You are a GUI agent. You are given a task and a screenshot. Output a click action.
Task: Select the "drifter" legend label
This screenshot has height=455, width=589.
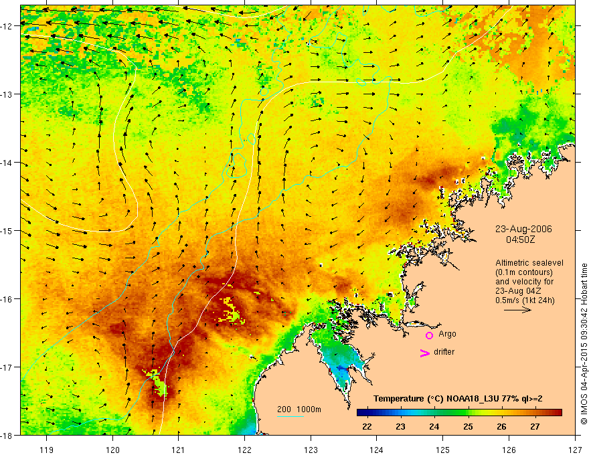(x=444, y=352)
